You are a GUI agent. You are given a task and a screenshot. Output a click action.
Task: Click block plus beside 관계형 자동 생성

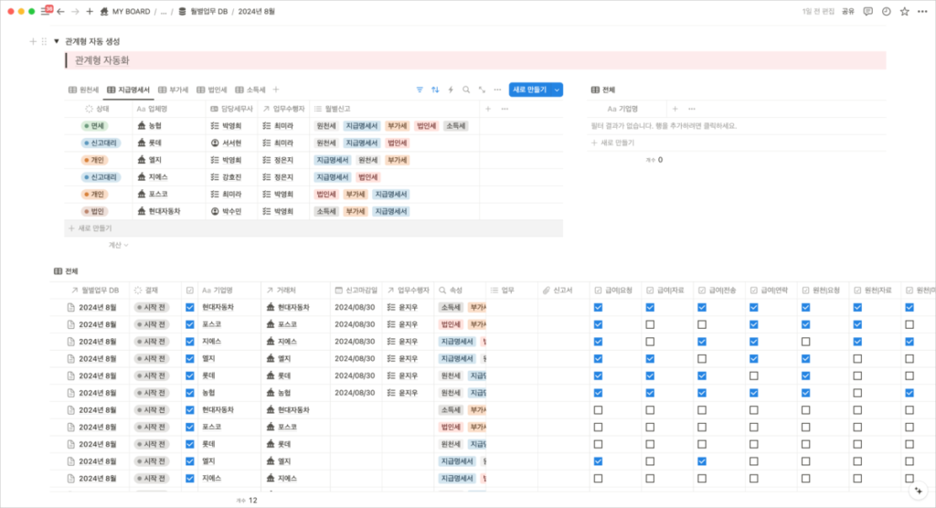coord(34,41)
